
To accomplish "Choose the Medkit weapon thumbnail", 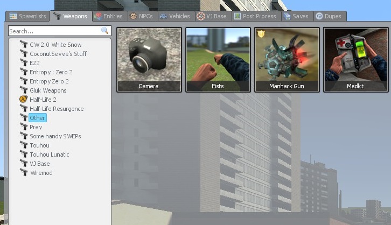I will [356, 60].
